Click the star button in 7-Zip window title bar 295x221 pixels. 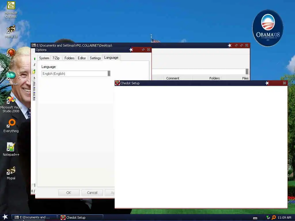[x=230, y=45]
